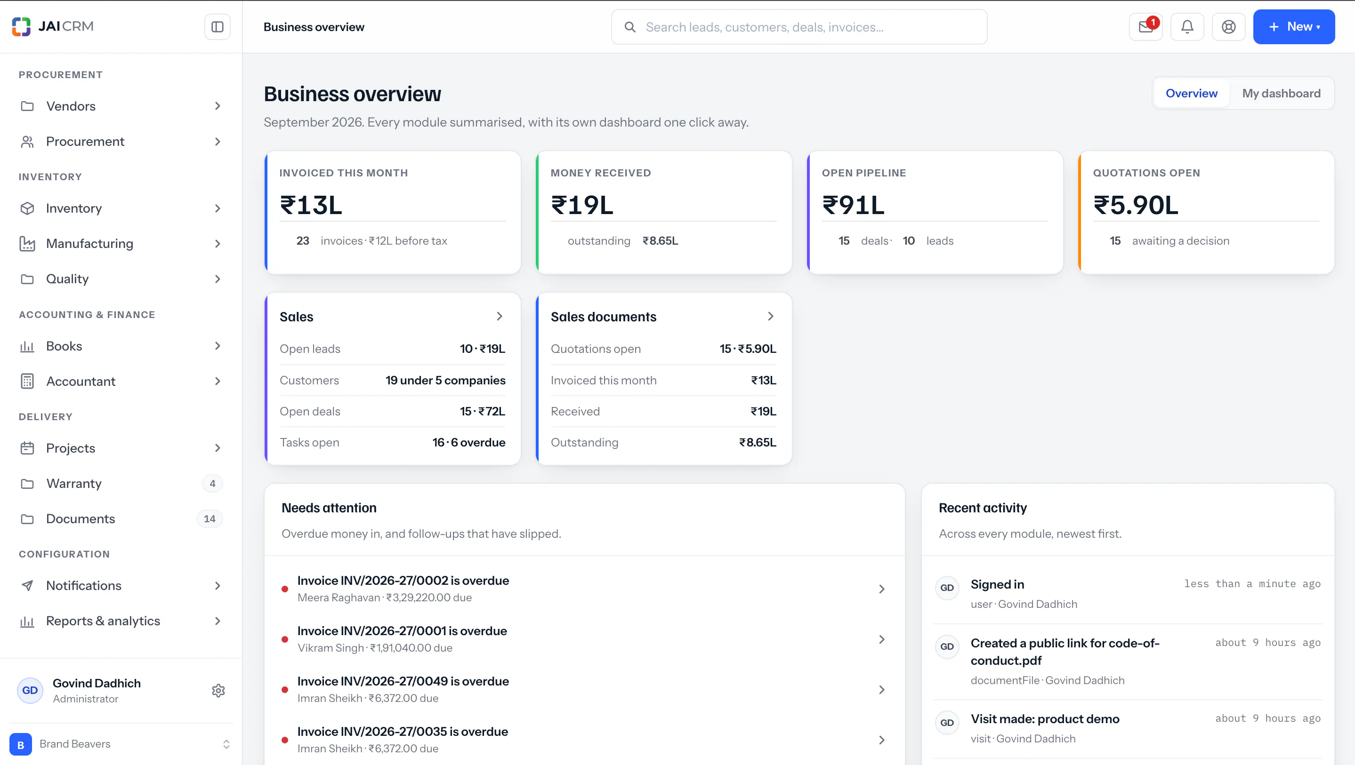Click the Reports & analytics chart icon
The height and width of the screenshot is (765, 1355).
27,621
